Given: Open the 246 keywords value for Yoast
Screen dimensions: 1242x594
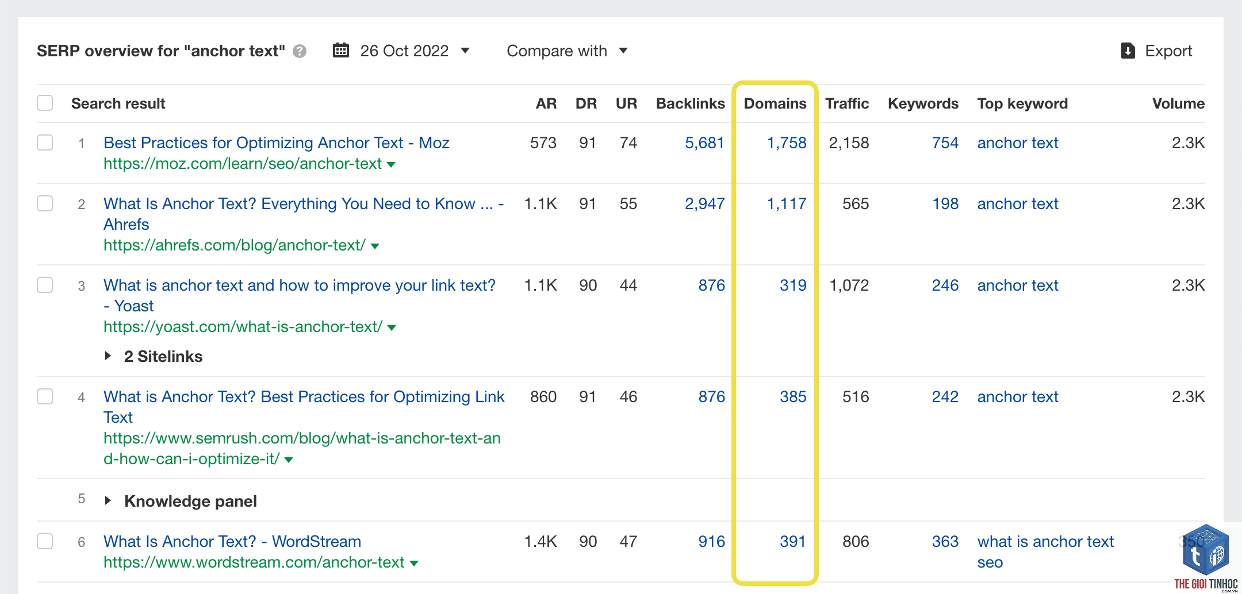Looking at the screenshot, I should (945, 285).
